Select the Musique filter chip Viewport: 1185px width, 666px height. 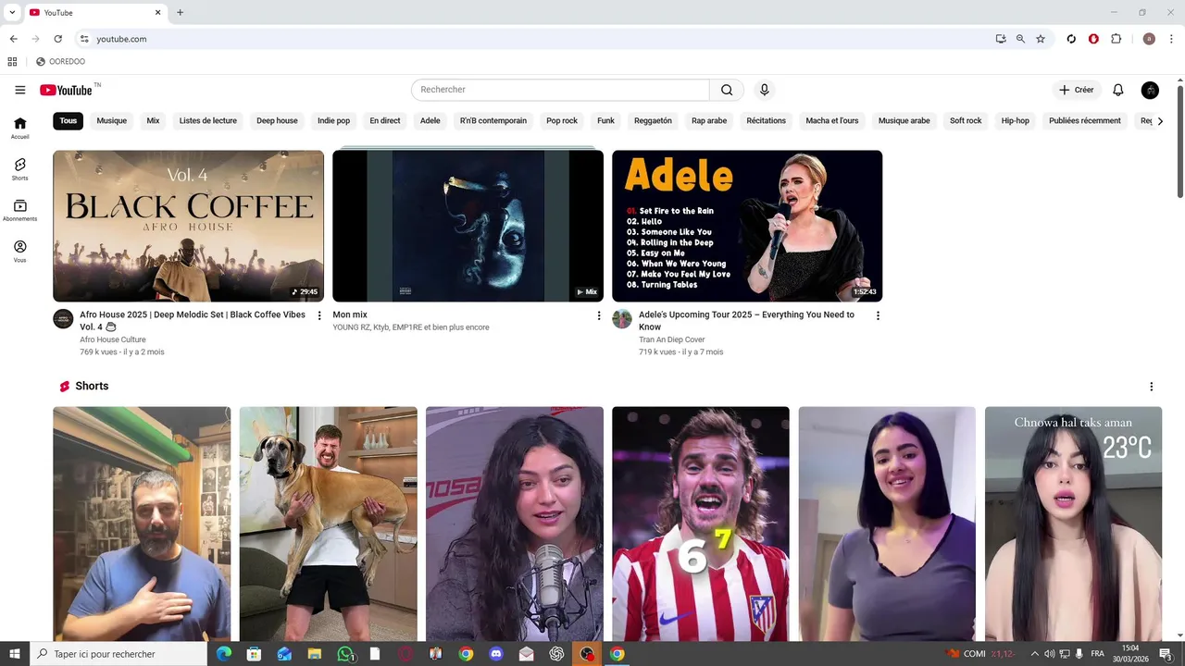112,120
